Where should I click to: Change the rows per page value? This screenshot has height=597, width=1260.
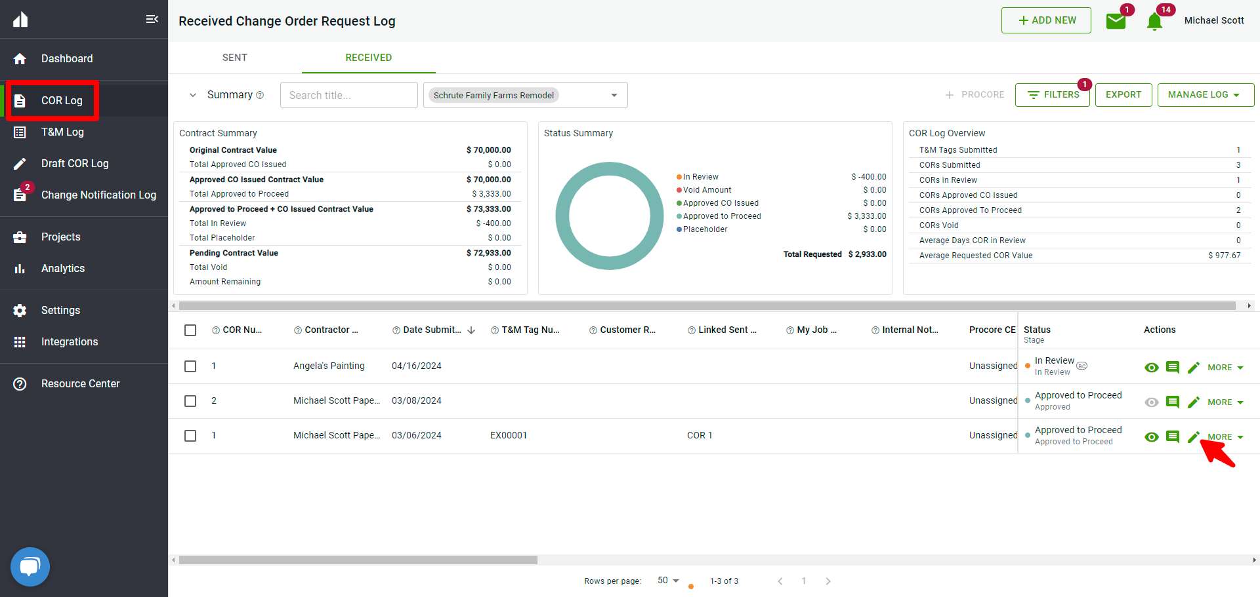(x=668, y=581)
